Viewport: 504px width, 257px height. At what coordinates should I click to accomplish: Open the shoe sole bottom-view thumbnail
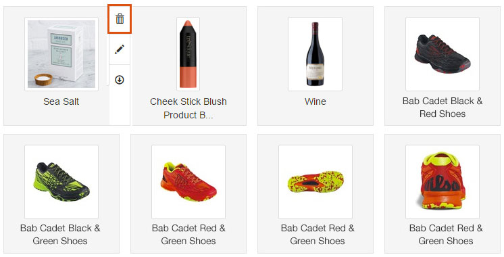[x=316, y=182]
